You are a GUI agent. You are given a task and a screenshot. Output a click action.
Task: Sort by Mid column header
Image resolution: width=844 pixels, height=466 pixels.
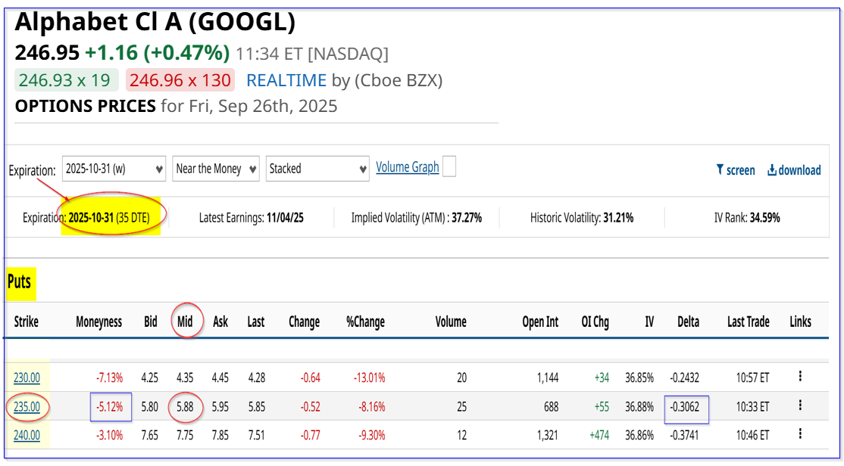[185, 322]
